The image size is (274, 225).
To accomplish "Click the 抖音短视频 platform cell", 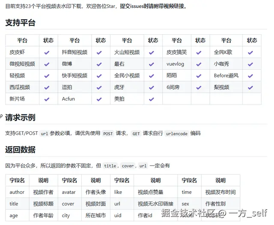I will pyautogui.click(x=74, y=52).
